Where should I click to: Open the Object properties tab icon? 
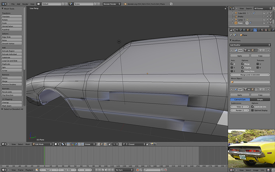248,30
